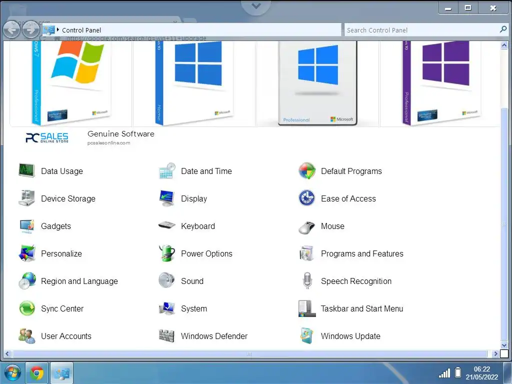Click the Start menu orb
512x384 pixels.
[x=12, y=372]
